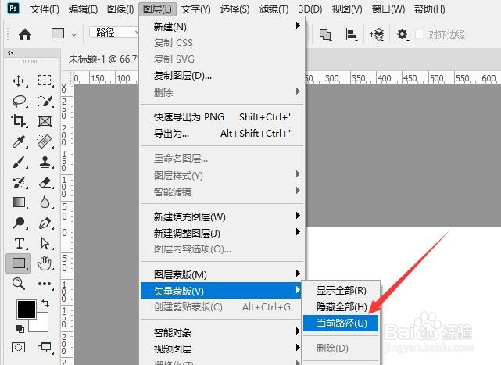Choose 显示全部(R) in submenu
This screenshot has width=501, height=365.
pyautogui.click(x=341, y=290)
